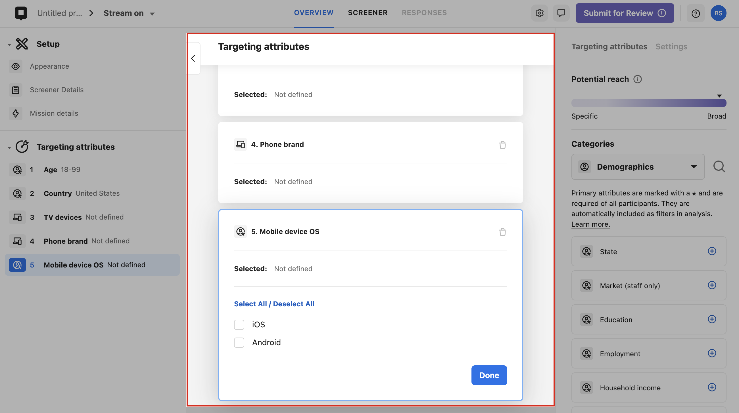This screenshot has height=413, width=739.
Task: Click the Setup tools icon
Action: tap(22, 44)
